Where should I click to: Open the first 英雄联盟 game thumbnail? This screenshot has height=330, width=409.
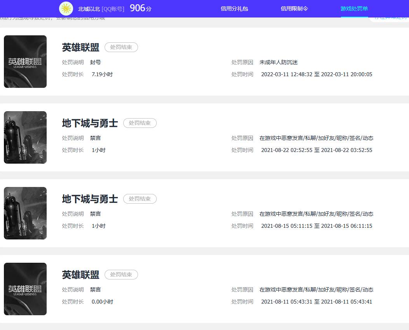pyautogui.click(x=25, y=61)
